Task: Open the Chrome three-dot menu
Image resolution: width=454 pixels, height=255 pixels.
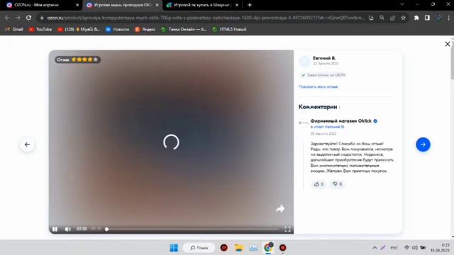Action: 448,18
